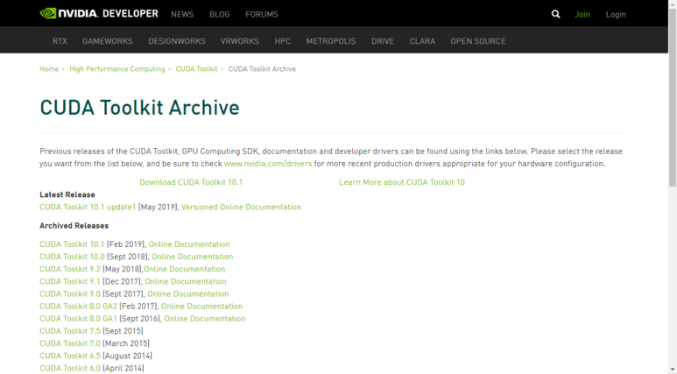
Task: Select OPEN SOURCE in the navigation bar
Action: point(478,41)
